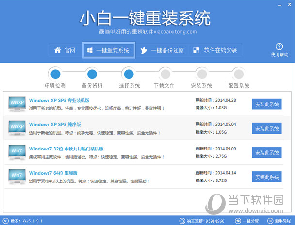Image resolution: width=295 pixels, height=225 pixels.
Task: Click the 一键分享 share icon
Action: coord(238,221)
